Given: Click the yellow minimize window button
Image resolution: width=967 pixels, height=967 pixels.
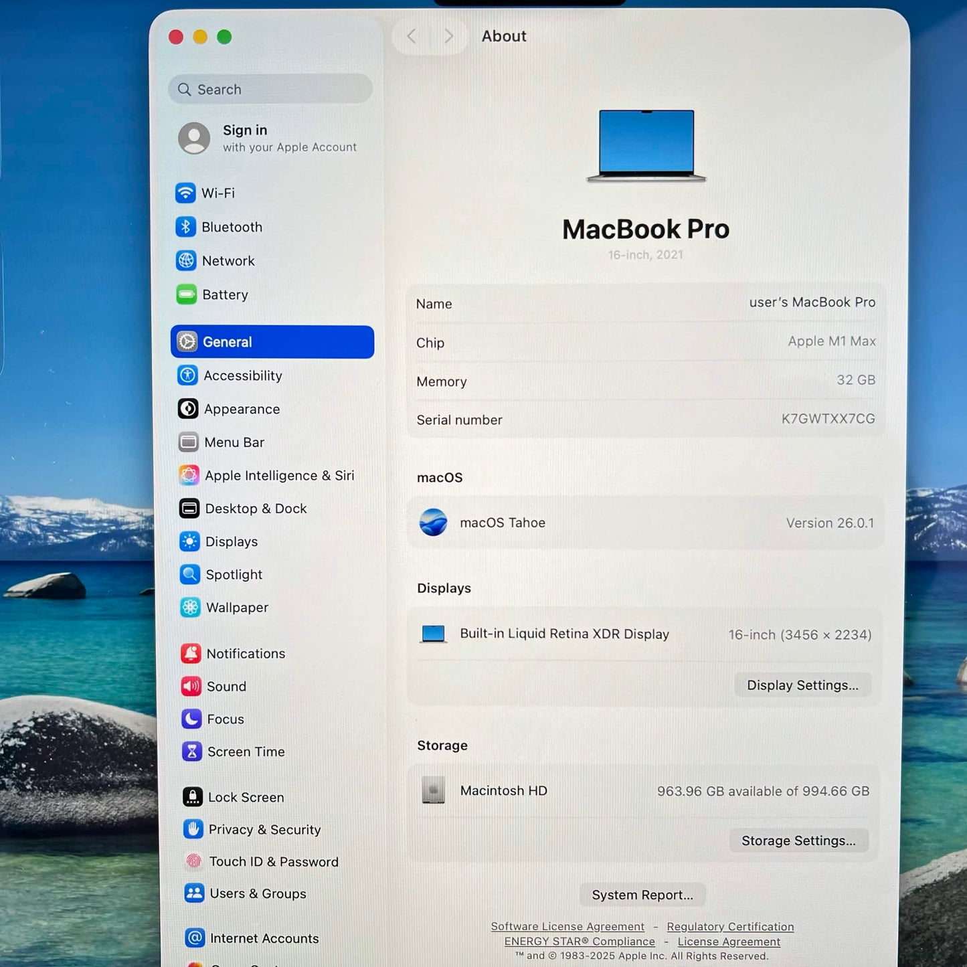Looking at the screenshot, I should 200,37.
